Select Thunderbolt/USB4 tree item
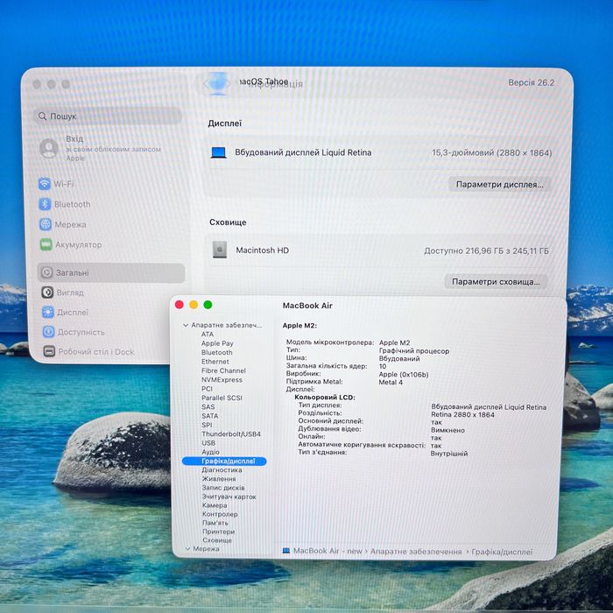Screen dimensions: 613x613 pyautogui.click(x=231, y=434)
